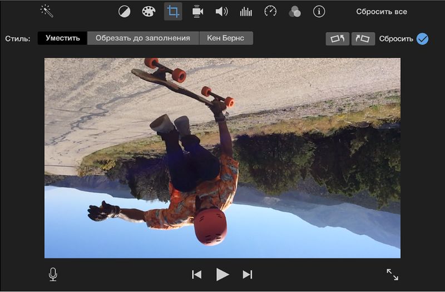Select "Обрезать до заполнения" style
Image resolution: width=445 pixels, height=292 pixels.
(143, 38)
